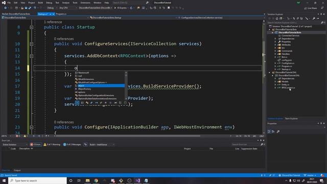Click the first IntelliSense filter icon
The image size is (327, 184).
pyautogui.click(x=77, y=103)
